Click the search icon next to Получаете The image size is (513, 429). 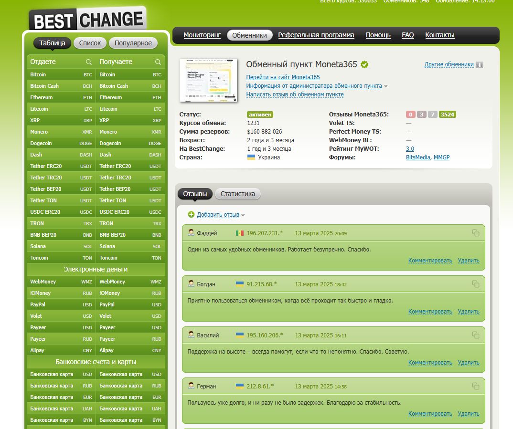pyautogui.click(x=158, y=62)
